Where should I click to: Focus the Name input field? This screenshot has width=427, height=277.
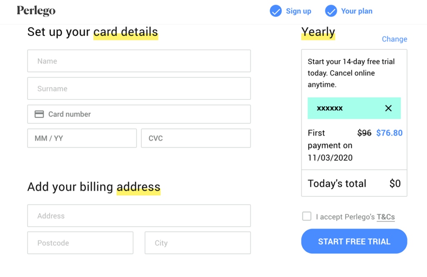139,61
